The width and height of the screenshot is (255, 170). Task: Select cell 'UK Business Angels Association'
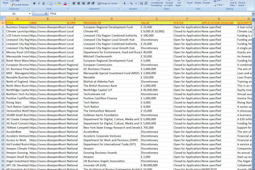(x=112, y=161)
